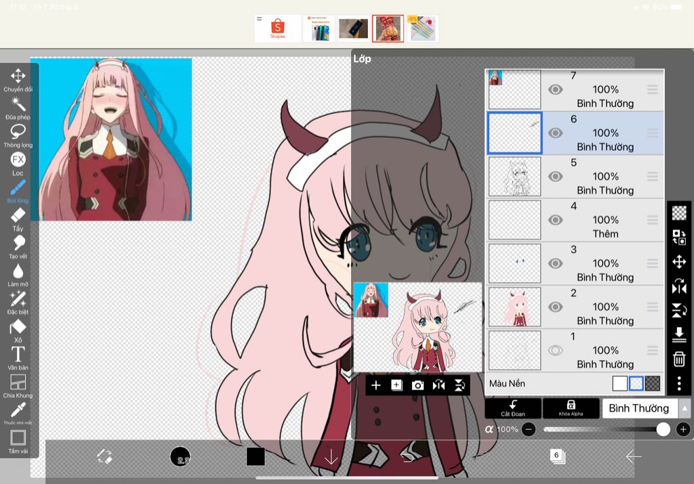The height and width of the screenshot is (484, 694).
Task: Hide layer 2 with eye icon
Action: (556, 307)
